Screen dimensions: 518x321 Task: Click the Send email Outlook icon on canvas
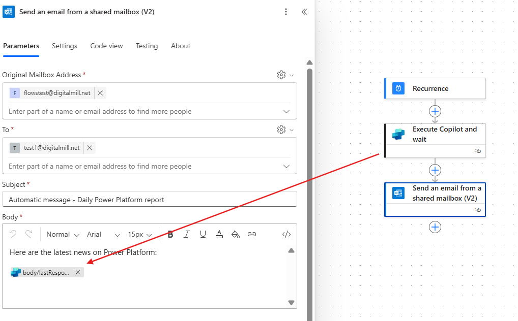coord(398,193)
